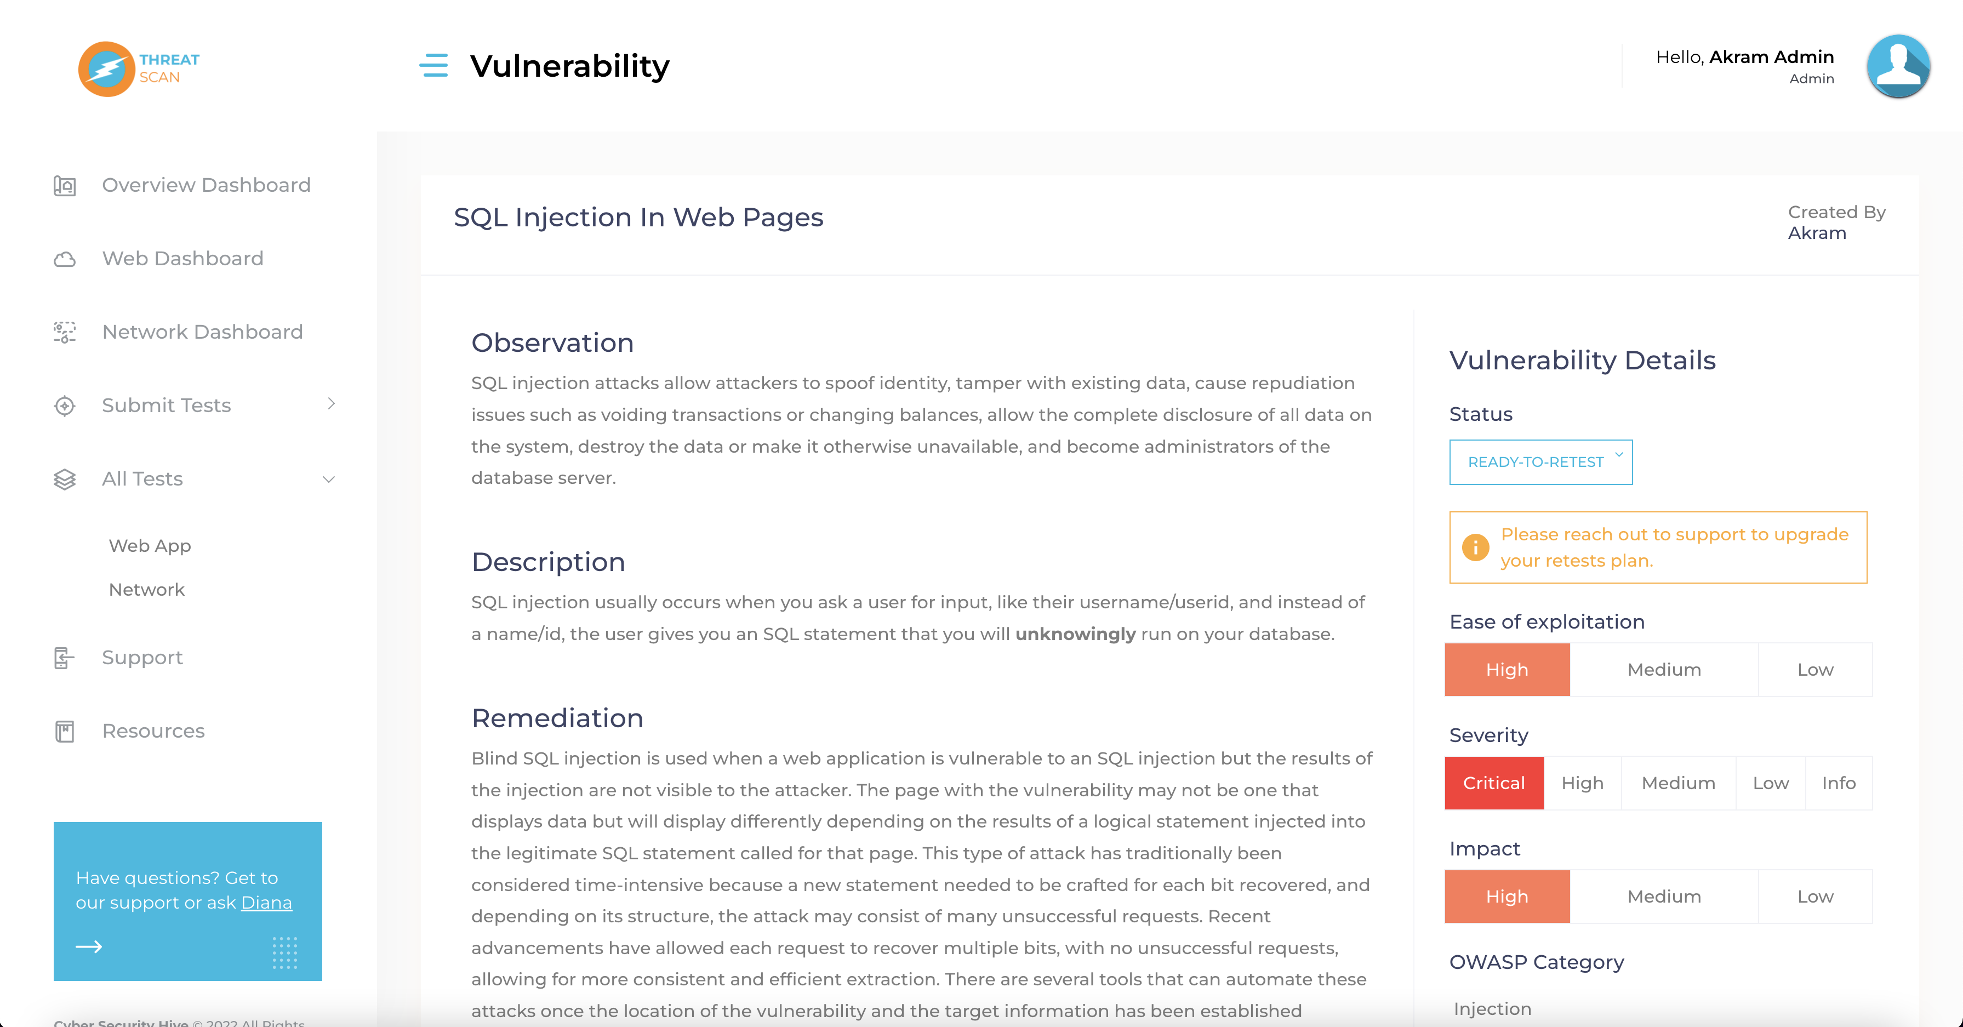Open the Network tests view
The height and width of the screenshot is (1027, 1963).
pos(147,589)
